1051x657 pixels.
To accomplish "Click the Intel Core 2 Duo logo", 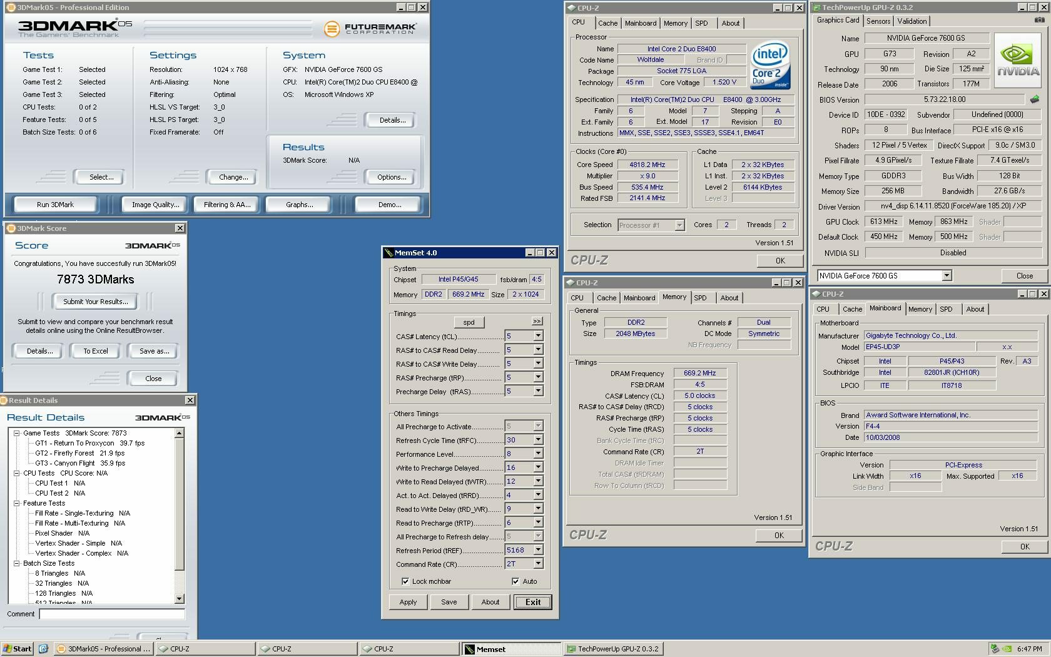I will coord(770,65).
